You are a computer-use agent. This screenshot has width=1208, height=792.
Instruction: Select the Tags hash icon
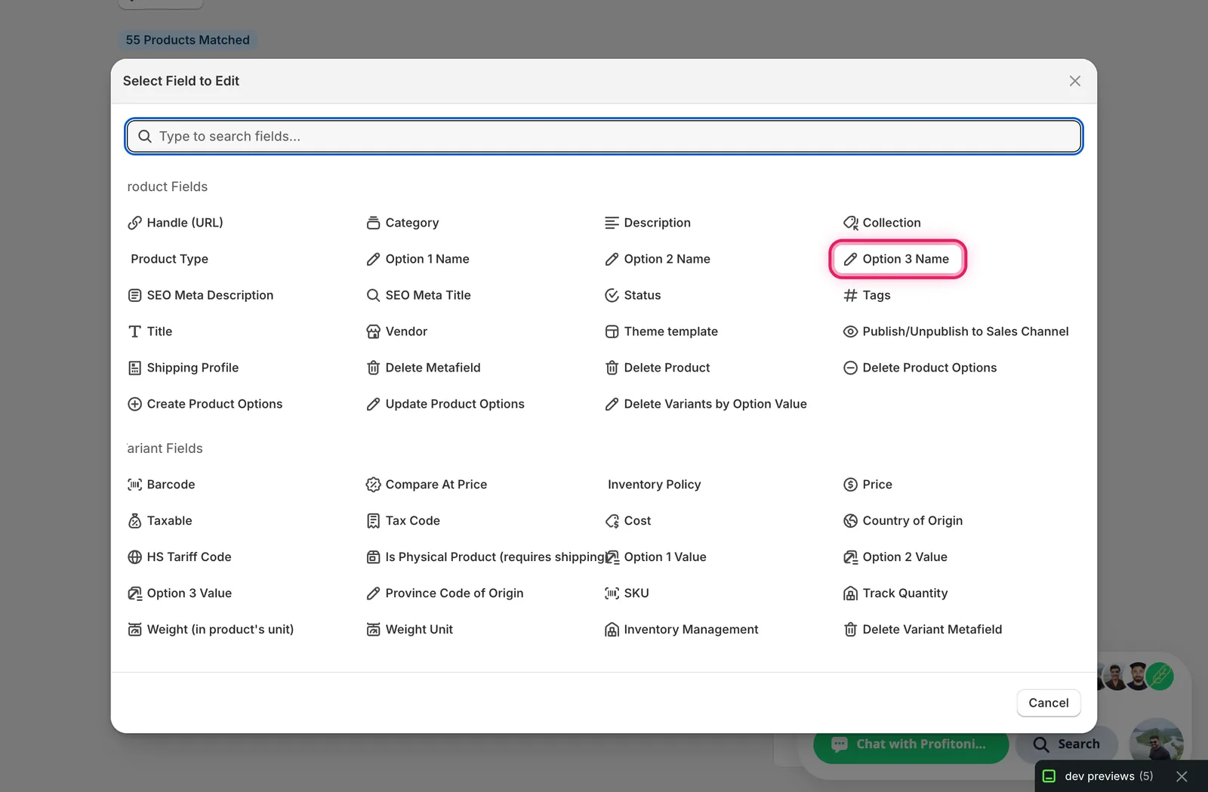(x=850, y=295)
